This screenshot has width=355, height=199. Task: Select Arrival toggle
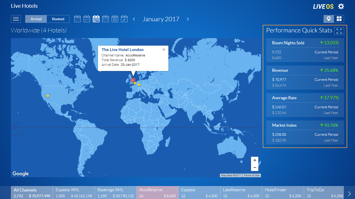click(x=36, y=19)
